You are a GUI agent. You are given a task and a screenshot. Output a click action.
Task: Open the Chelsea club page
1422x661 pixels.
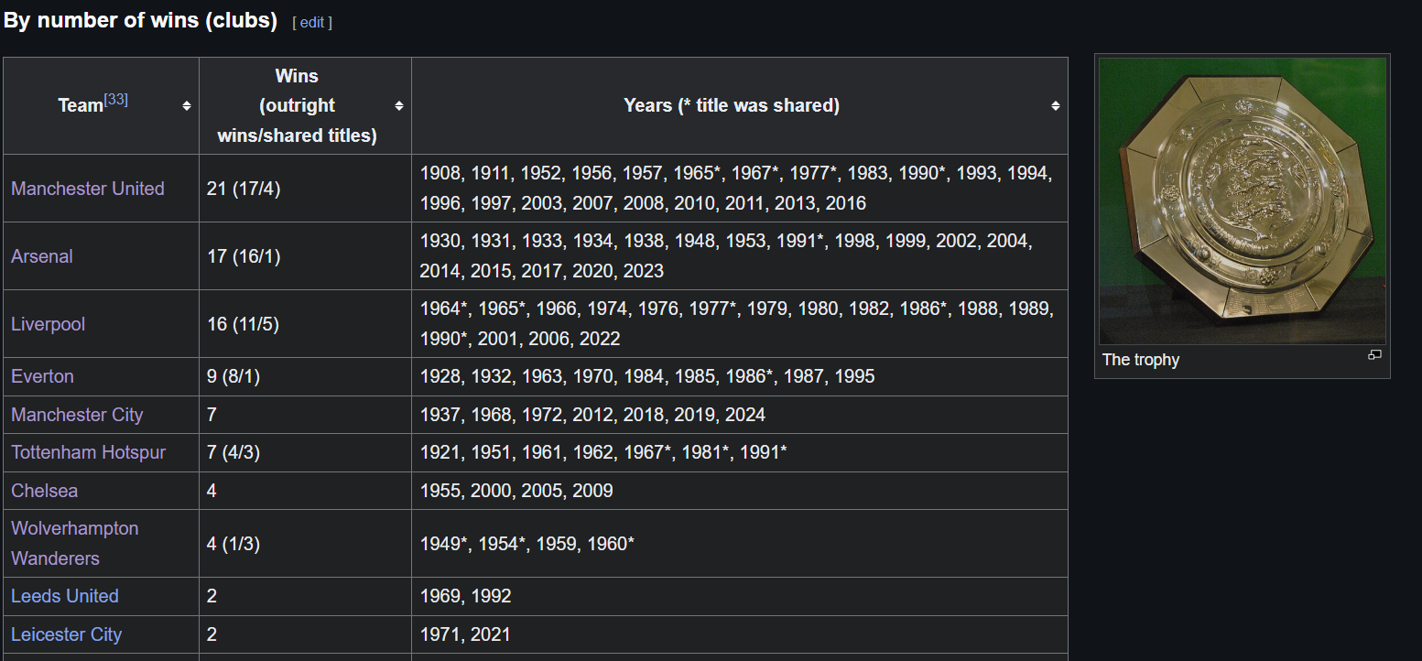pos(45,491)
